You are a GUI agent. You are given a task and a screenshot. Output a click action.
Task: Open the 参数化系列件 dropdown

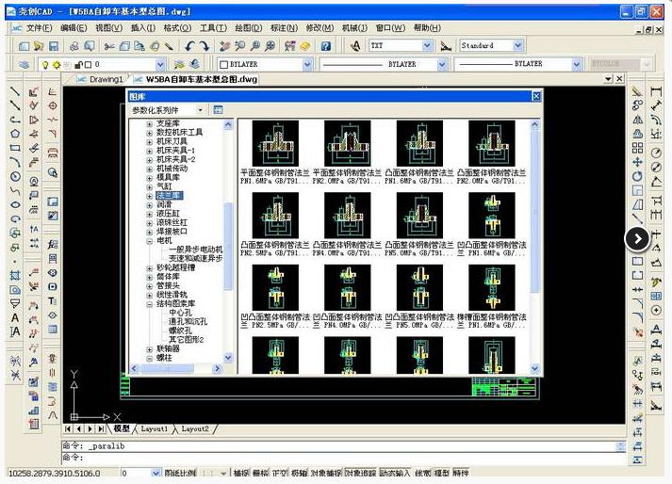tap(199, 110)
